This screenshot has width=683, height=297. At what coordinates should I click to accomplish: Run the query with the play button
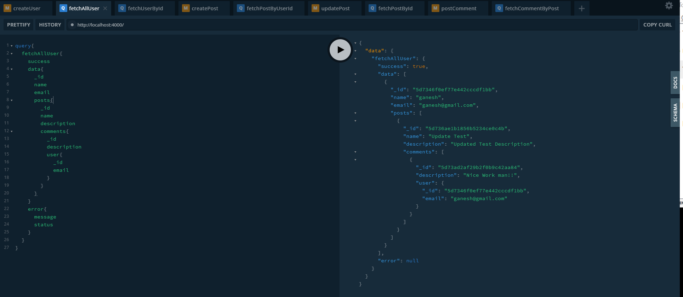(340, 50)
